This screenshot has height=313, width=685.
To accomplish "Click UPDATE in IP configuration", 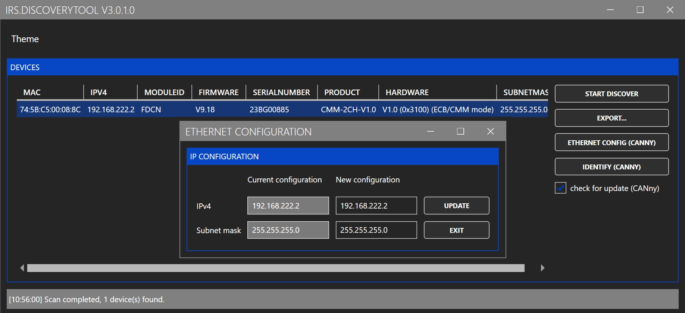I will (456, 206).
